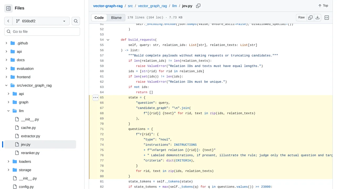Click the docs folder icon
This screenshot has width=337, height=189.
pyautogui.click(x=13, y=60)
